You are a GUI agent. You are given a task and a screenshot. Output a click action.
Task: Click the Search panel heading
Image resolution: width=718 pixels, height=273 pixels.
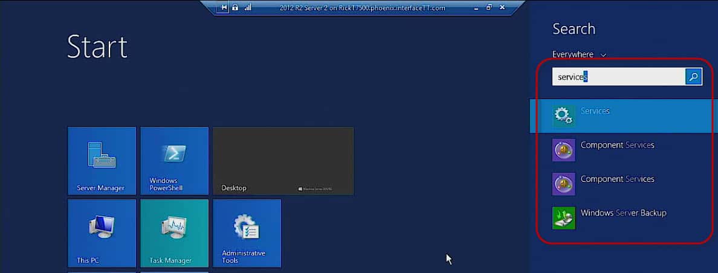click(574, 29)
